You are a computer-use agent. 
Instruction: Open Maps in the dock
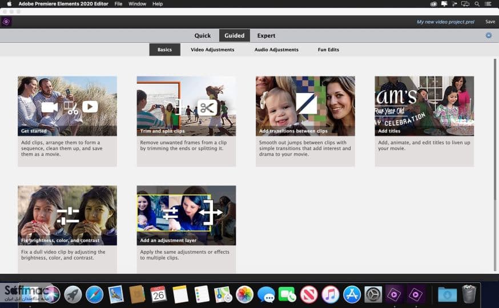point(223,294)
